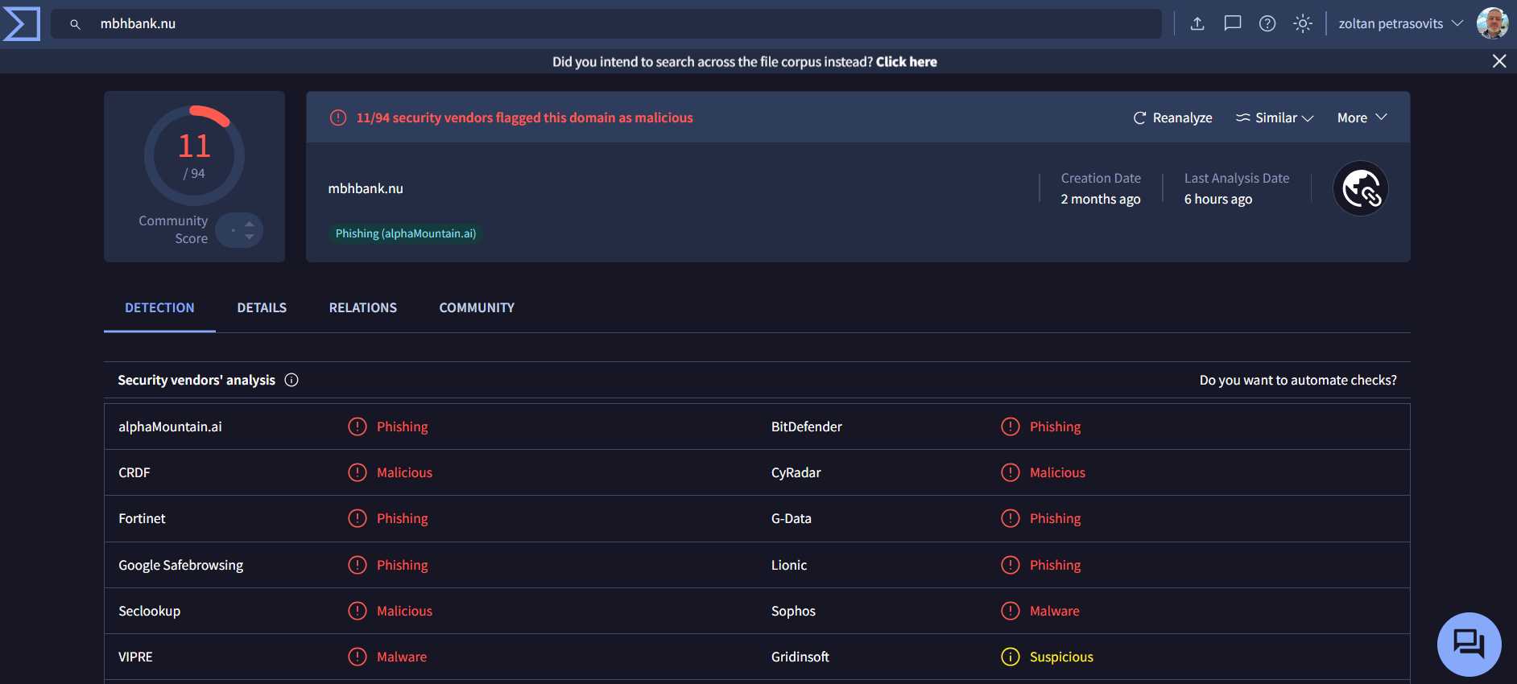Click the alert icon in G-Data row

tap(1010, 518)
